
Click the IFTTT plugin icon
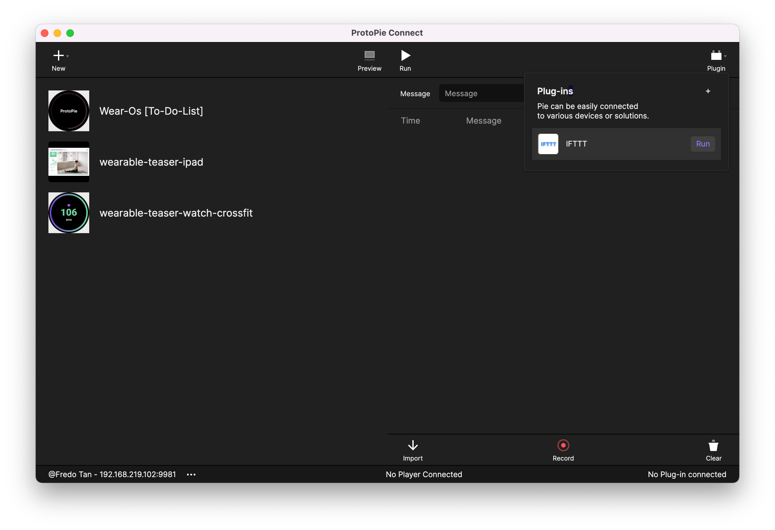(549, 144)
